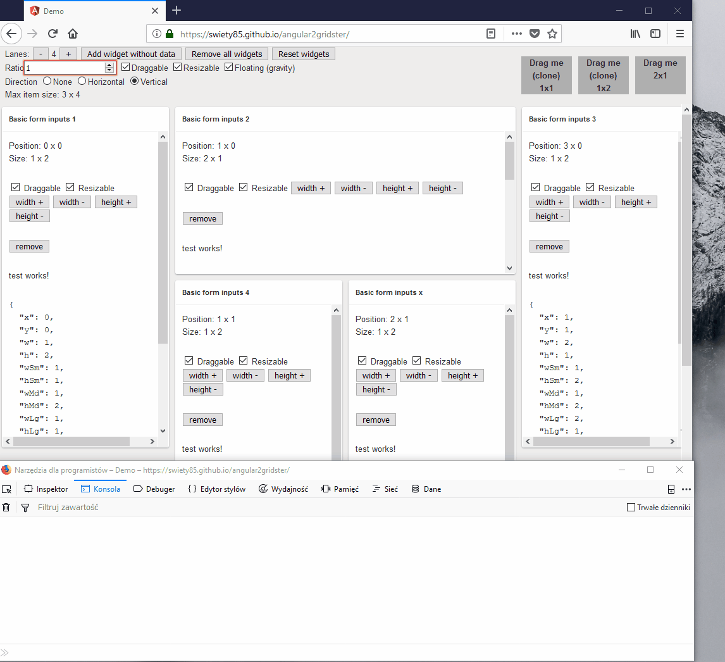This screenshot has height=662, width=725.
Task: Open the Edytor stylów tab
Action: 217,489
